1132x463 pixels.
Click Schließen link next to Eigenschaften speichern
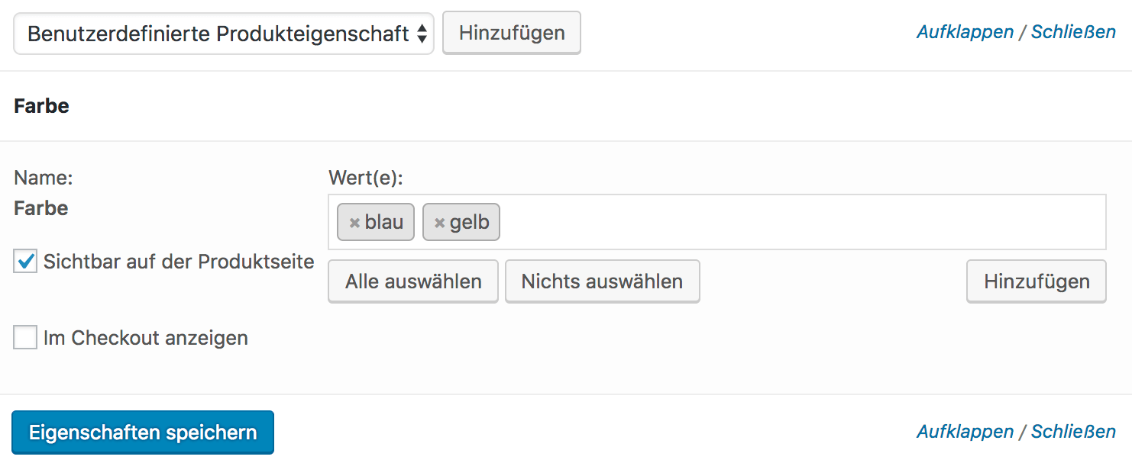pyautogui.click(x=1073, y=432)
